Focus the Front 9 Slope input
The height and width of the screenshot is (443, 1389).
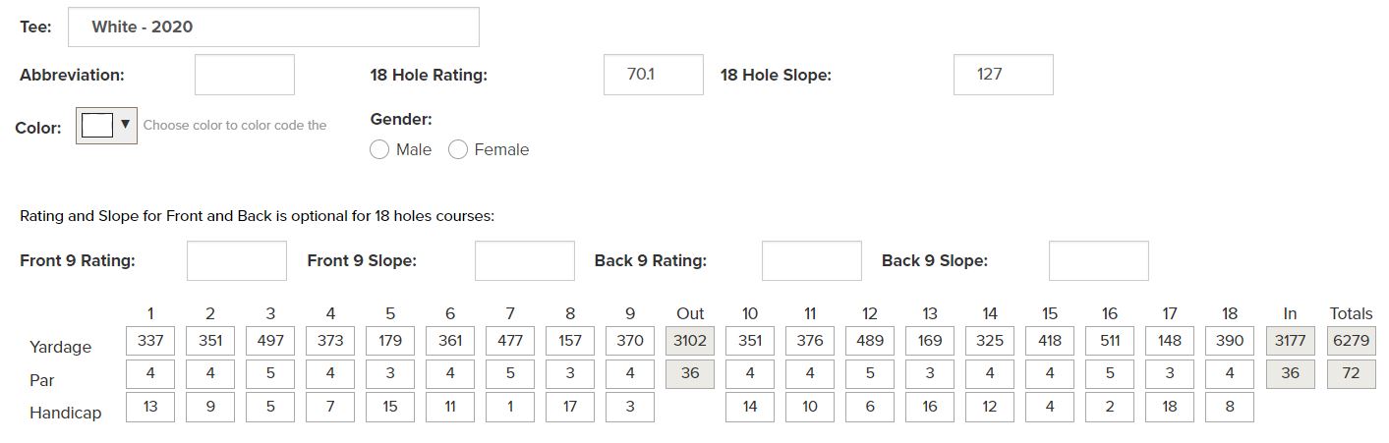[x=524, y=261]
